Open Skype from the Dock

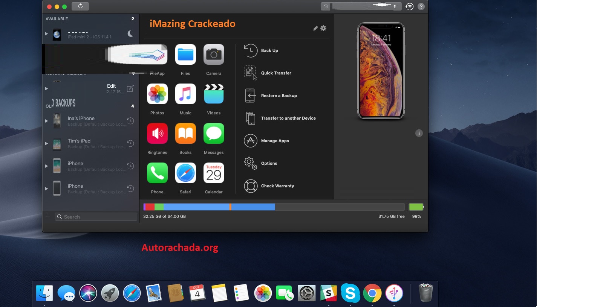[x=350, y=293]
